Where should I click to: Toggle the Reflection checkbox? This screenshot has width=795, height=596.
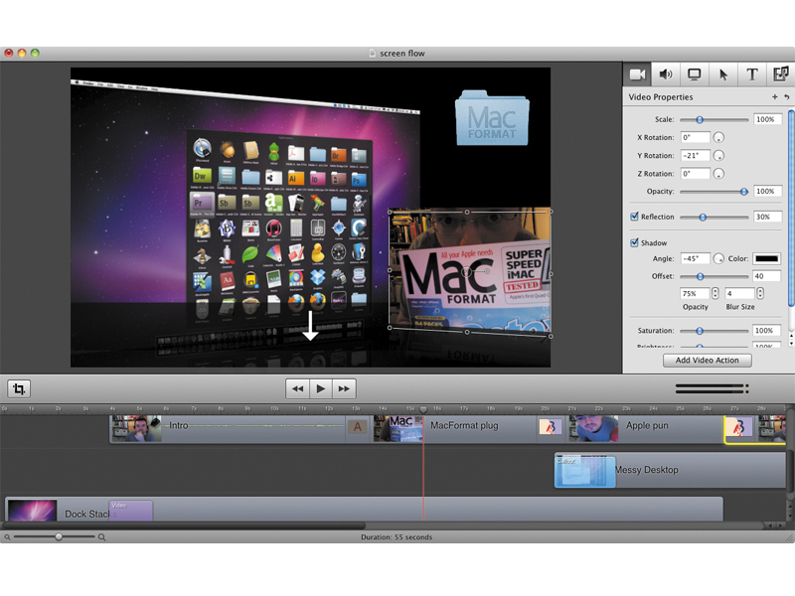coord(634,217)
